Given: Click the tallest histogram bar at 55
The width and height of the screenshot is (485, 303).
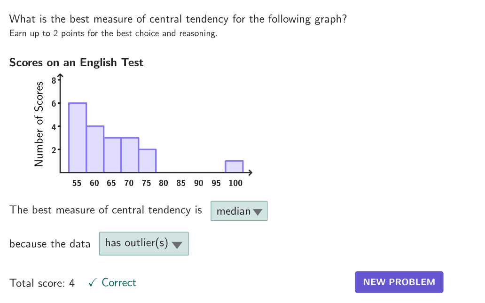Looking at the screenshot, I should coord(78,137).
